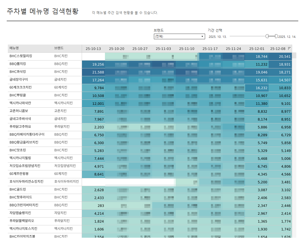Click the sort icon in 25-12-08 header
This screenshot has height=245, width=305.
289,48
